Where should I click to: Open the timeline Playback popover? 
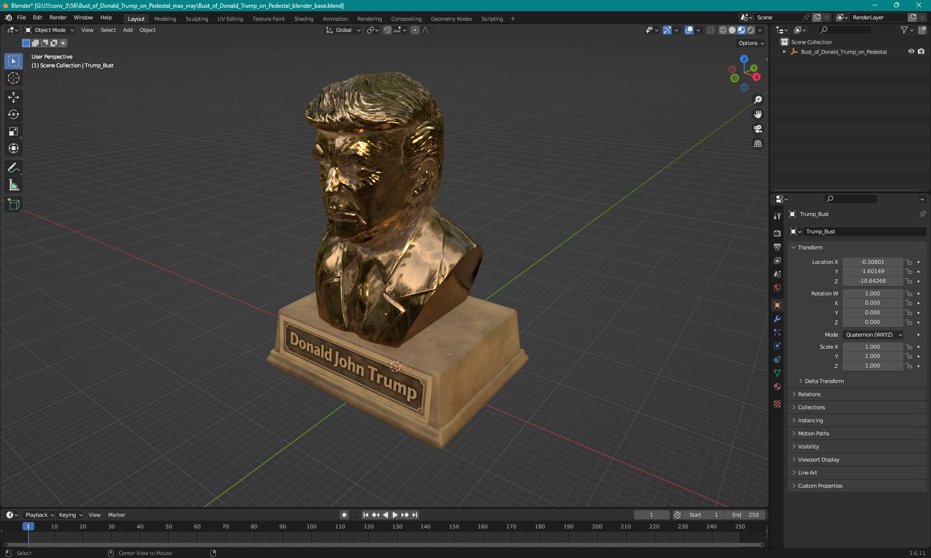coord(39,515)
